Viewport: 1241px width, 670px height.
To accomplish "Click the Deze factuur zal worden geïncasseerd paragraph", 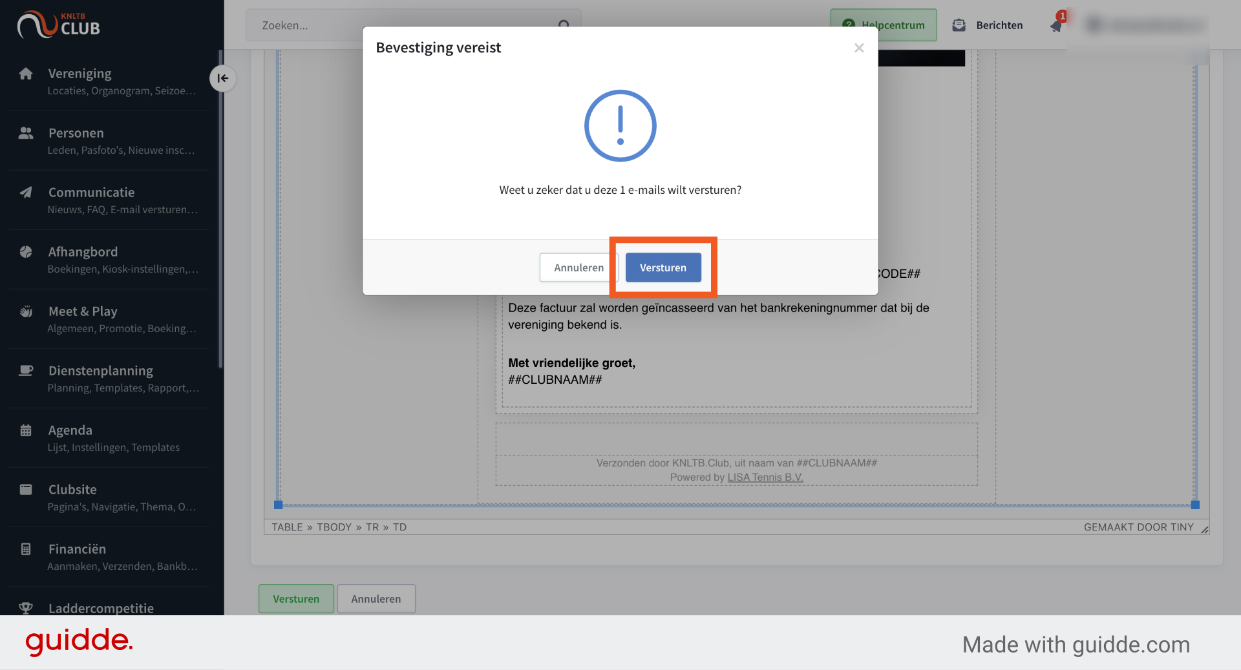I will pyautogui.click(x=719, y=317).
